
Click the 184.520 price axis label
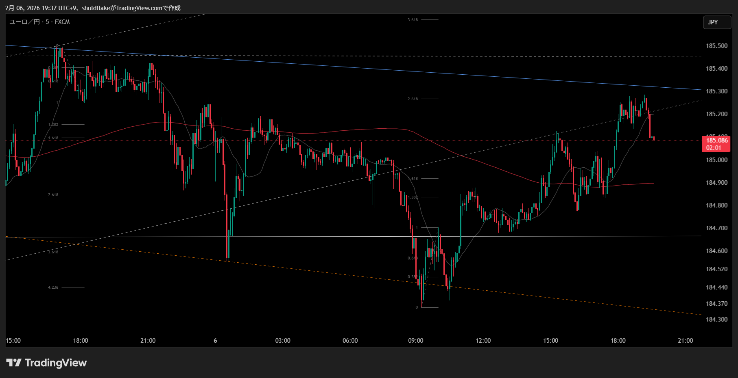coord(716,269)
